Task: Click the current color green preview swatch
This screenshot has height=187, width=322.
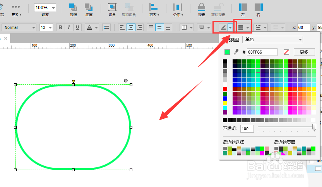Action: (227, 52)
